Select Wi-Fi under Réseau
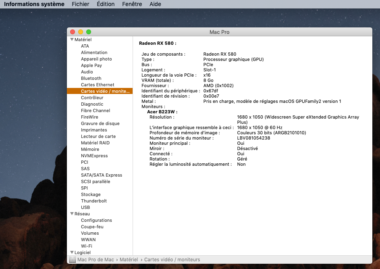 click(x=87, y=246)
